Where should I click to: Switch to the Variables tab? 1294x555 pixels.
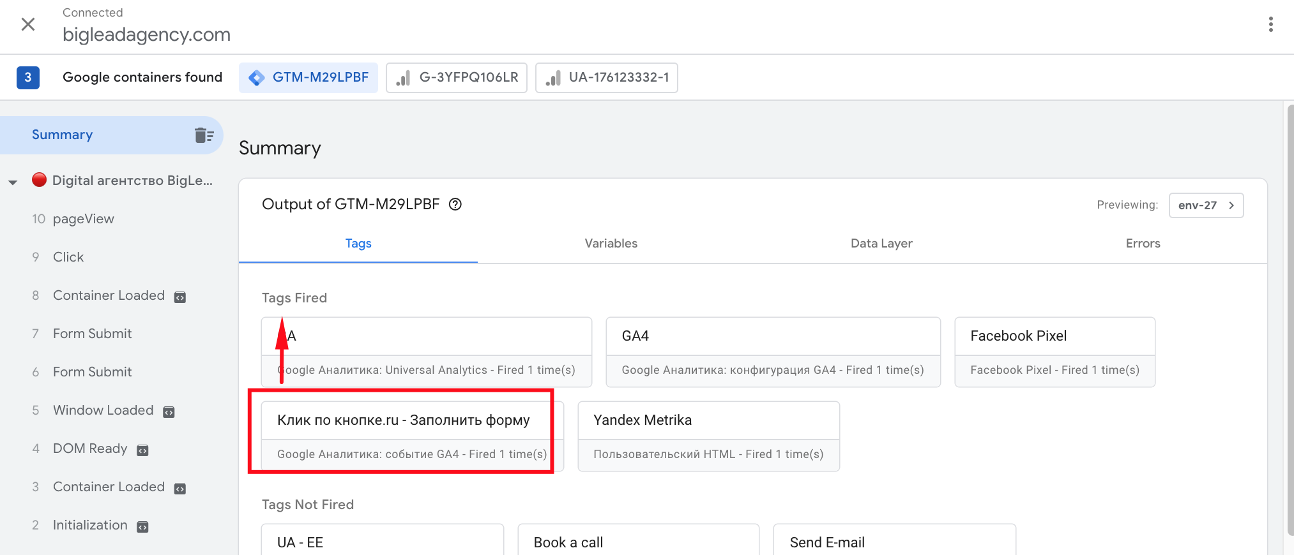[611, 244]
